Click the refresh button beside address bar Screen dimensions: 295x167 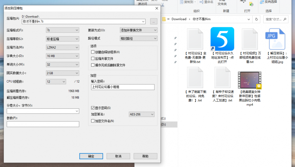pos(257,19)
